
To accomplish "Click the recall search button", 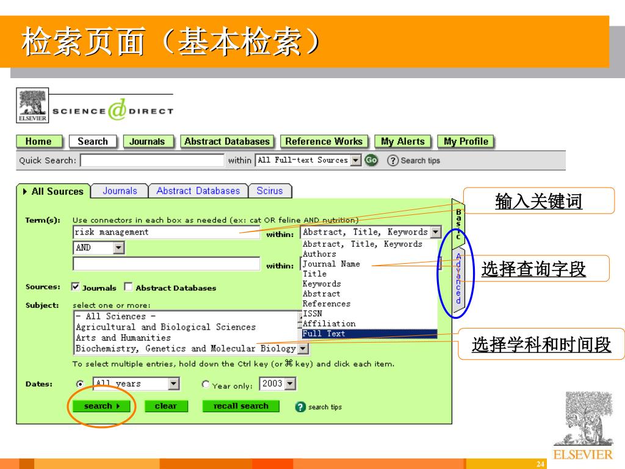I will (240, 406).
